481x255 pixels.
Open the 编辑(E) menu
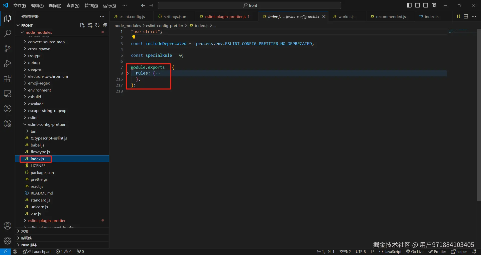[x=37, y=5]
